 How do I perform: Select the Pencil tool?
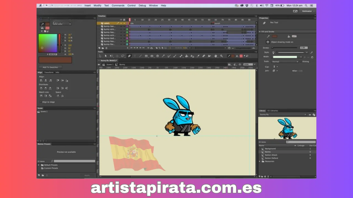click(163, 56)
